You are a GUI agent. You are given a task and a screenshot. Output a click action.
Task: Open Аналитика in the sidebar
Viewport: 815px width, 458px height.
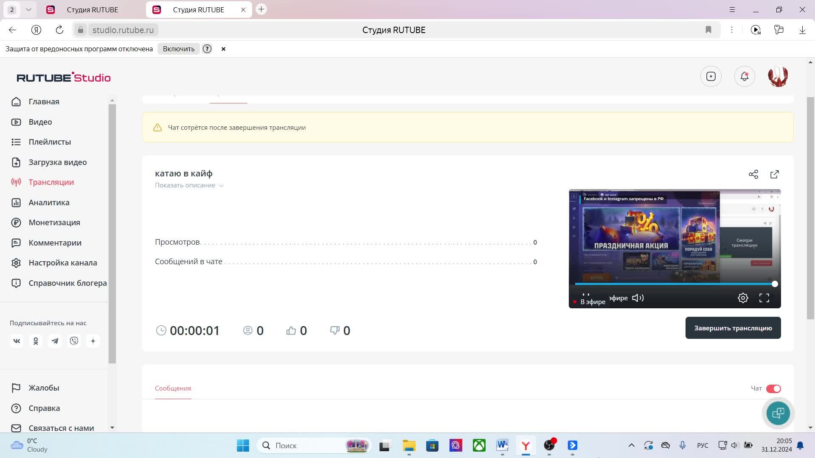49,203
